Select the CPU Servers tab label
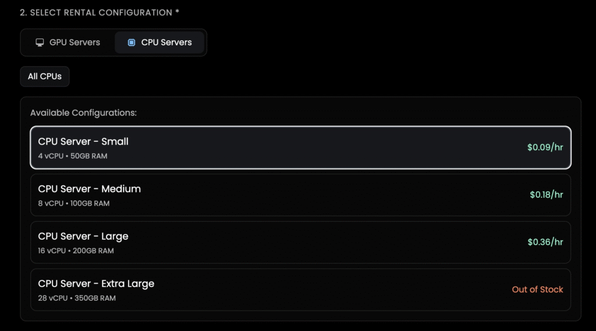 [166, 42]
